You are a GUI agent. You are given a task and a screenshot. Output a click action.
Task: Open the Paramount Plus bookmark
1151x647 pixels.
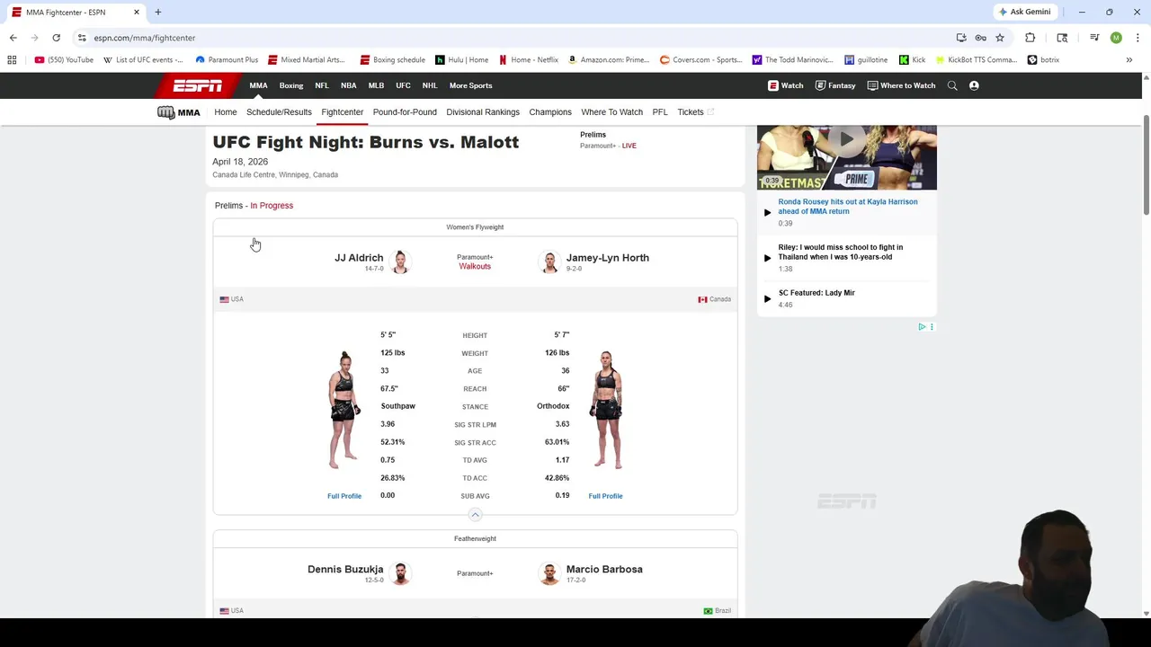click(227, 59)
